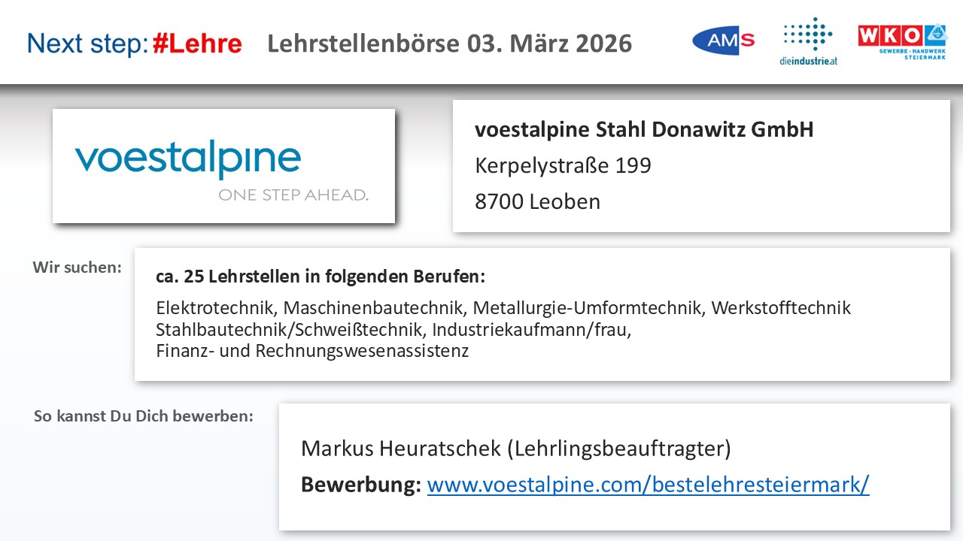The width and height of the screenshot is (963, 541).
Task: Click the Lehrstellenbörse 03. März 2026 title
Action: [x=449, y=44]
